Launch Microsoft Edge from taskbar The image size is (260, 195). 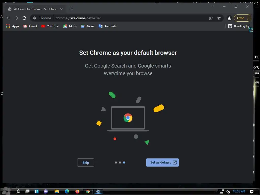pos(67,191)
